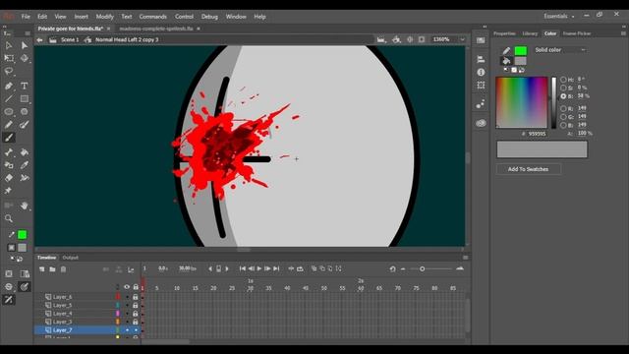Select the G green radio button
The image size is (629, 354).
563,117
